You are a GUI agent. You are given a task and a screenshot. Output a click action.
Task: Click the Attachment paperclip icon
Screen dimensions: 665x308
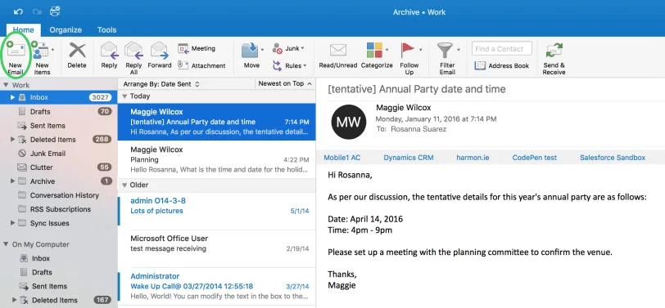(183, 65)
